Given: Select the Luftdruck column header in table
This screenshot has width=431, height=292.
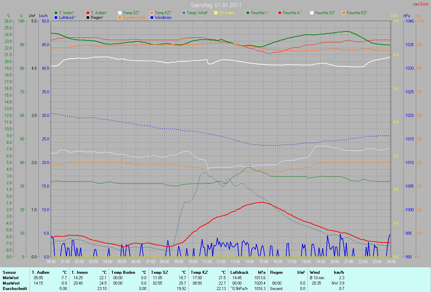Looking at the screenshot, I should coord(239,272).
